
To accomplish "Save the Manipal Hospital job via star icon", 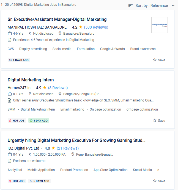I will tap(155, 60).
